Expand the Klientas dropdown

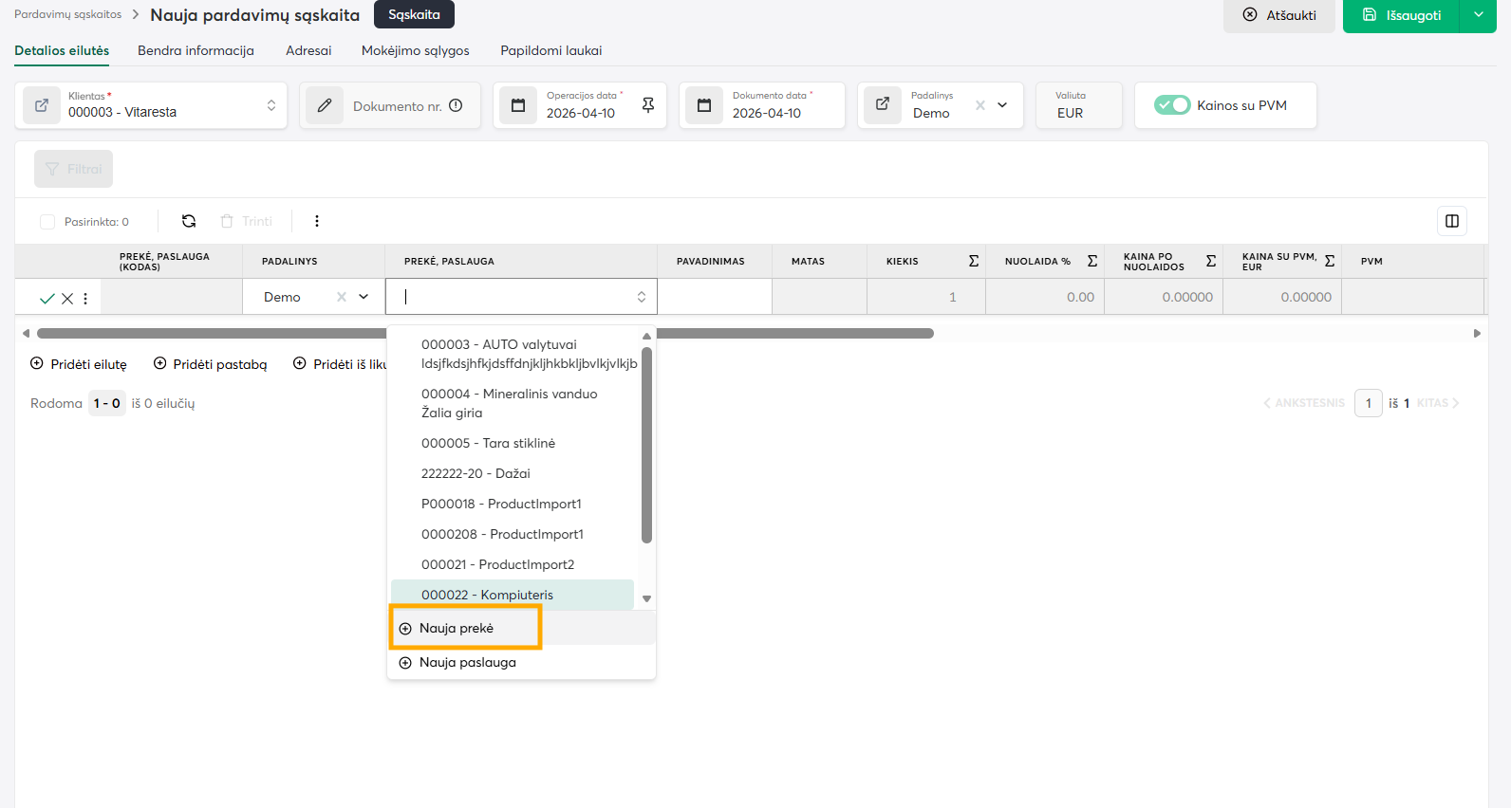click(271, 105)
